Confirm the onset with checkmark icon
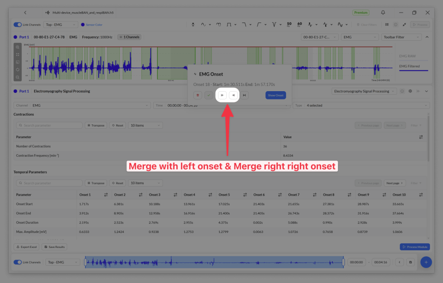Screen dimensions: 443x283 209,95
